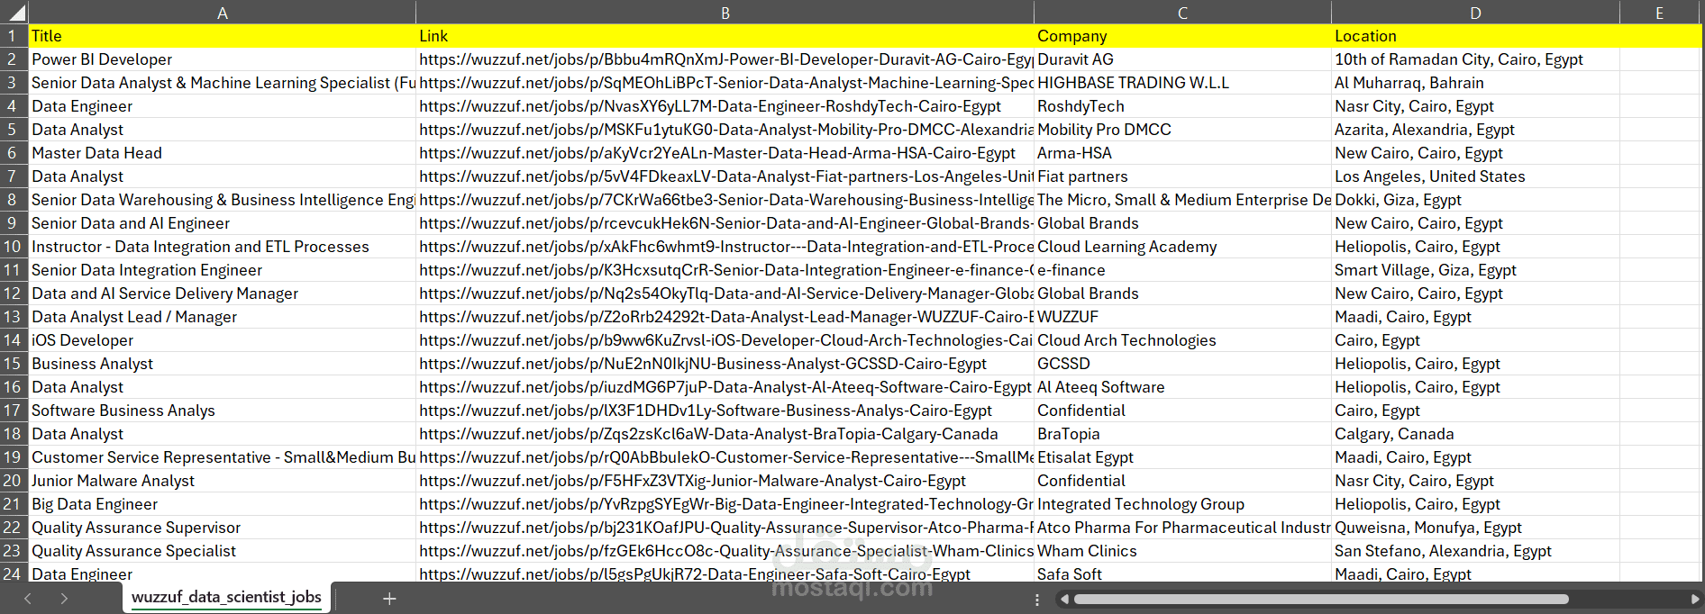Select the "Senior Data and AI Engineer" cell
The image size is (1705, 614).
click(x=223, y=223)
